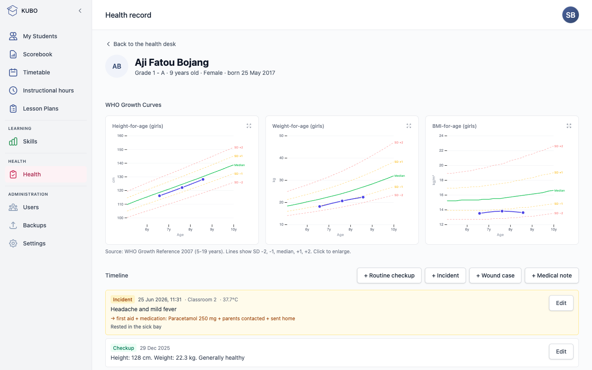Enlarge the BMI-for-age chart

tap(569, 126)
